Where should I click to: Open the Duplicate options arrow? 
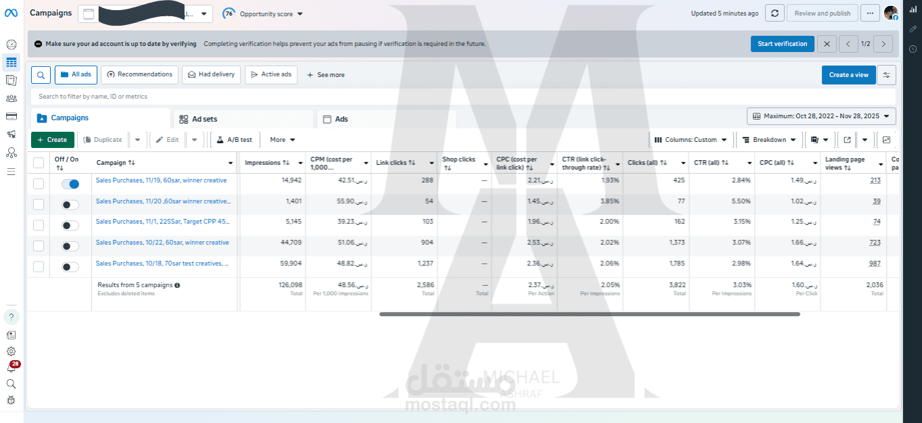pyautogui.click(x=137, y=140)
